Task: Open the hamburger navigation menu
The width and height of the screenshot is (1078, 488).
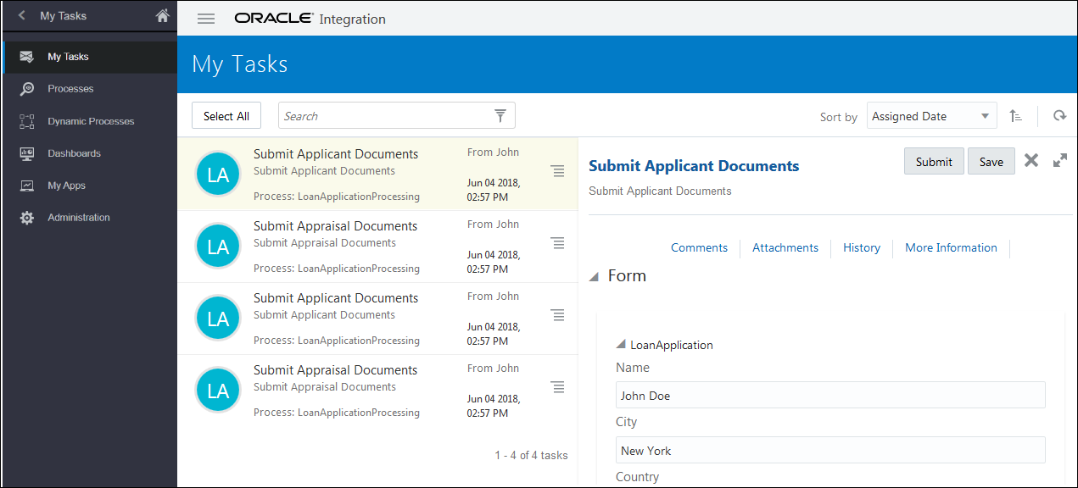Action: 206,19
